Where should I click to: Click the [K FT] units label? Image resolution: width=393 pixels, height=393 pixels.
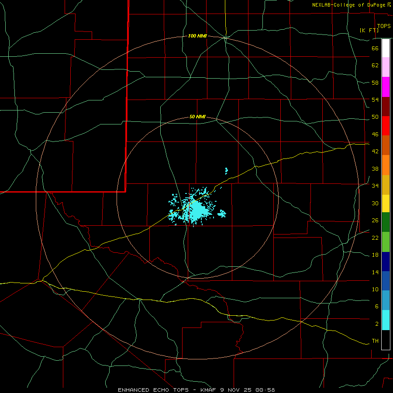(369, 30)
